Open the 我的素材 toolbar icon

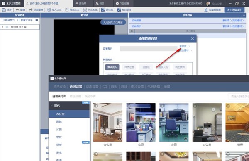(x=119, y=10)
